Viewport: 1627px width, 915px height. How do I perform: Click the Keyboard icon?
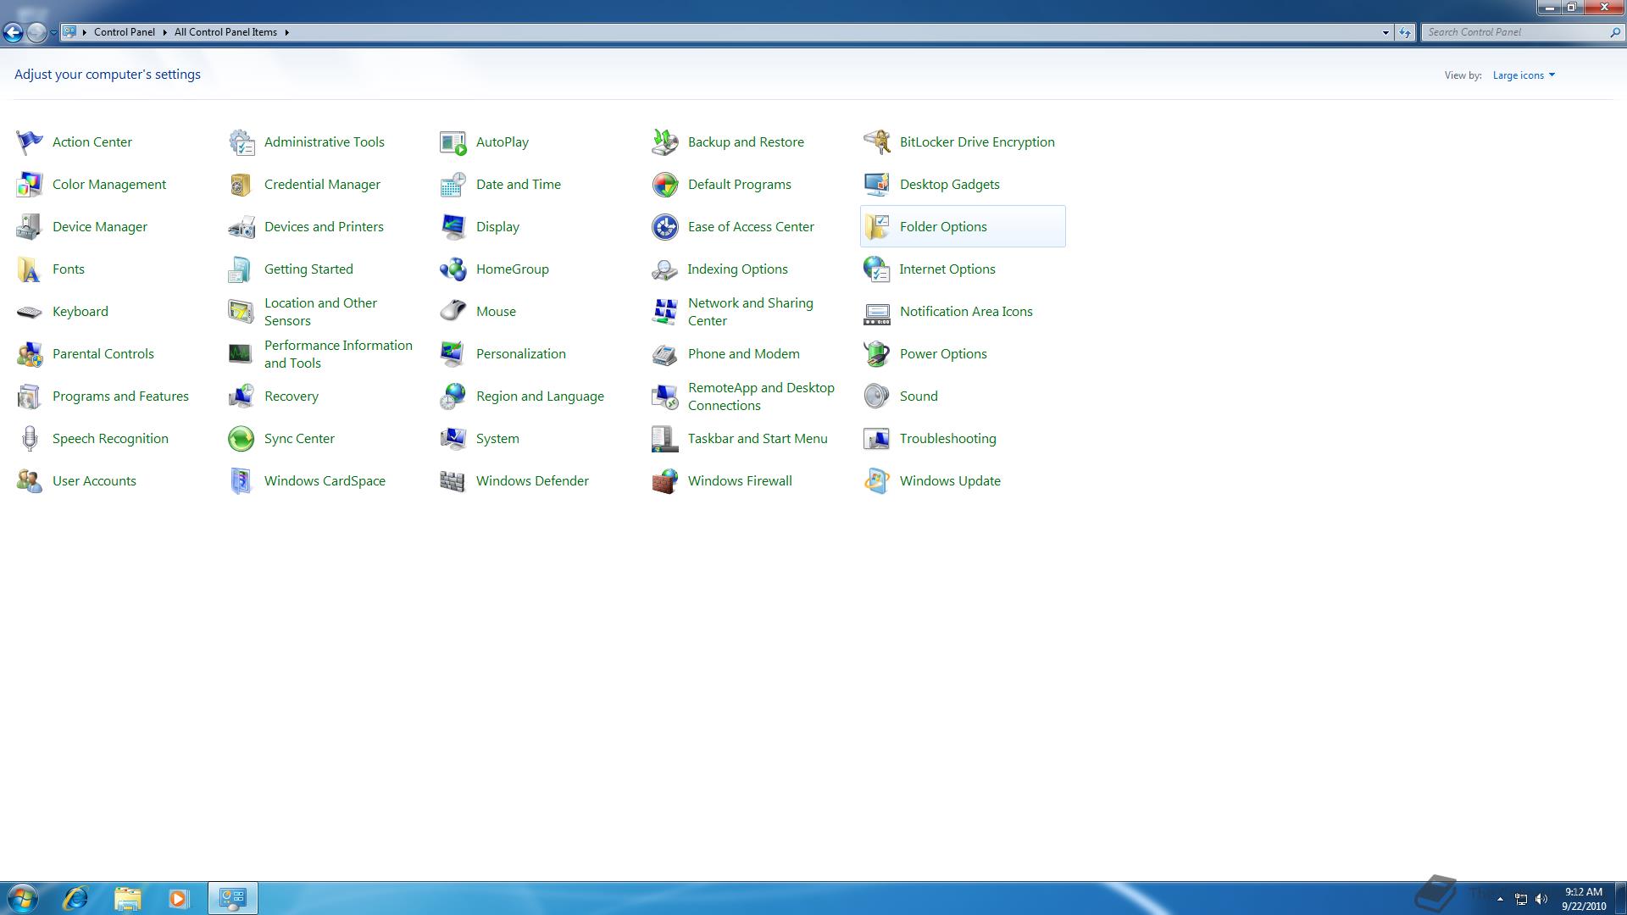click(x=30, y=311)
